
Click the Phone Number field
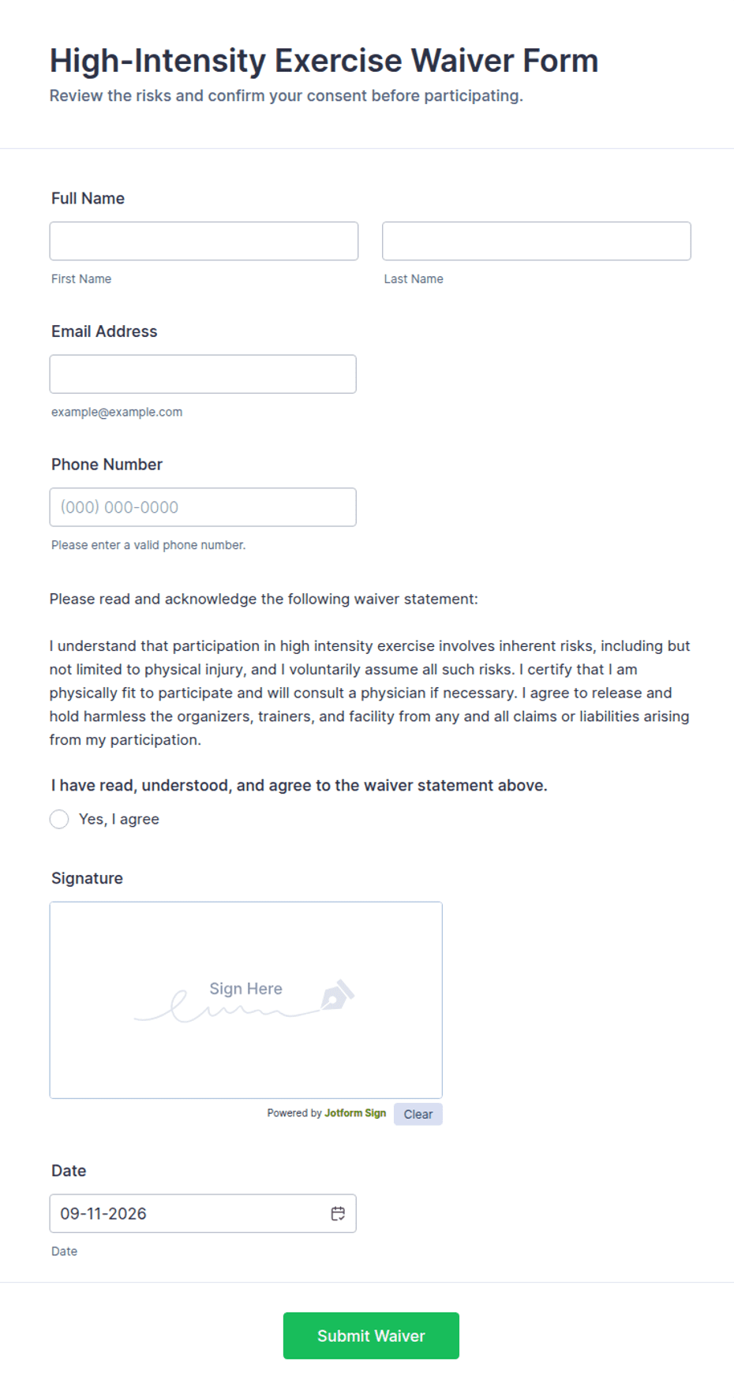[x=203, y=507]
